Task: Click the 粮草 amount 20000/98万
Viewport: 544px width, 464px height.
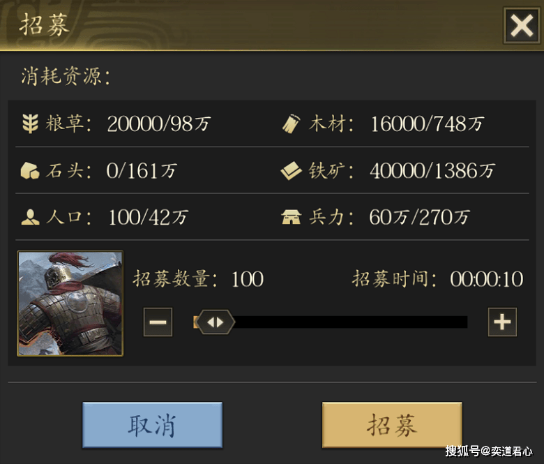Action: 159,124
